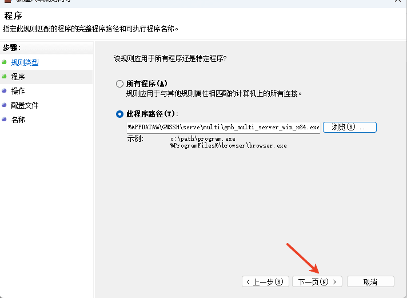Click green bullet beside 规则类型
Image resolution: width=407 pixels, height=298 pixels.
pyautogui.click(x=4, y=62)
